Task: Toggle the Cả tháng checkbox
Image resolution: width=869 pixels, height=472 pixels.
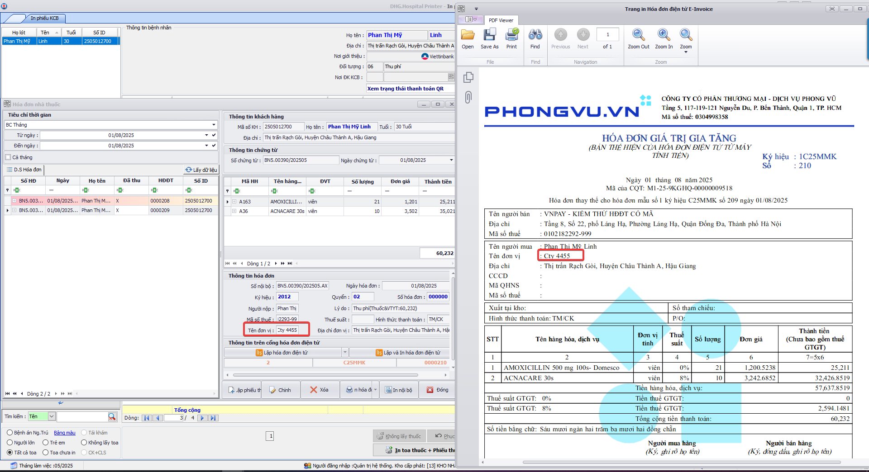Action: click(8, 157)
